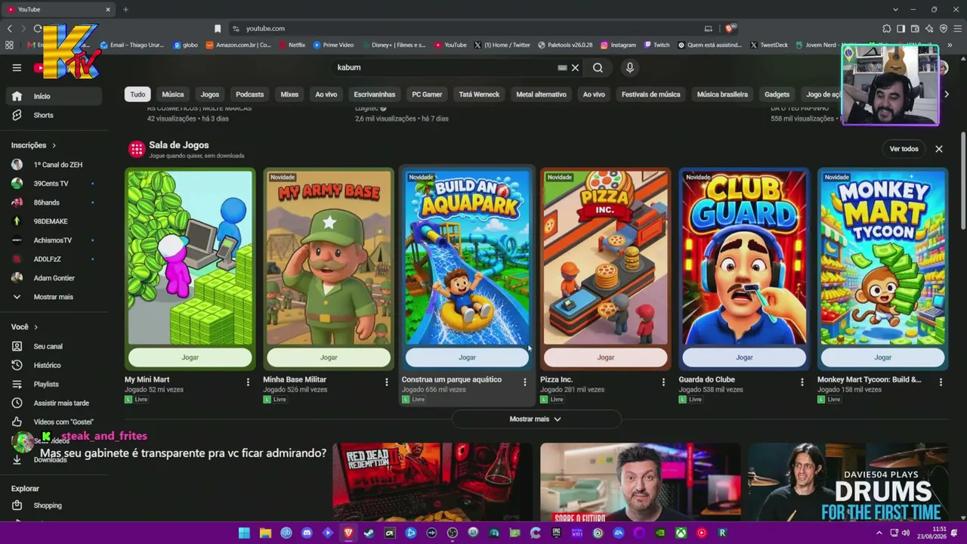Click Jogar under Pizza Inc.
967x544 pixels.
tap(606, 357)
